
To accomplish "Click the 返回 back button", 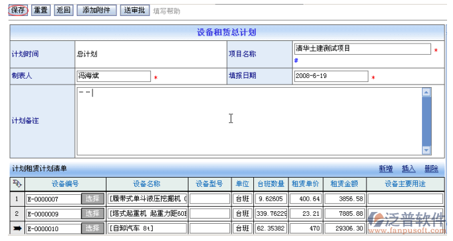I will coord(63,11).
